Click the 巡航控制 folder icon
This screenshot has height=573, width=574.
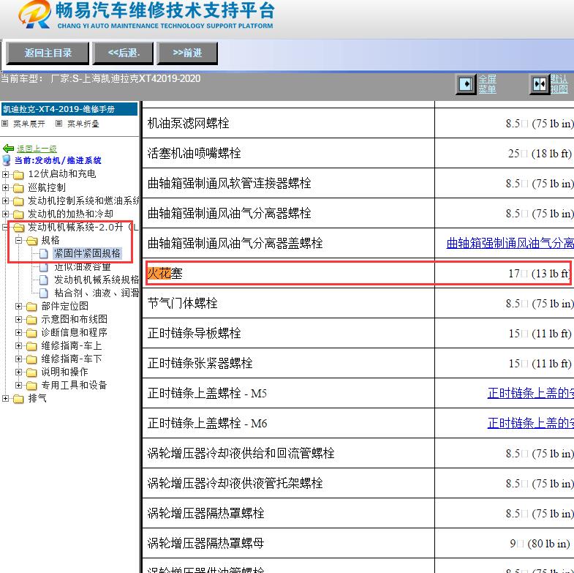coord(18,188)
